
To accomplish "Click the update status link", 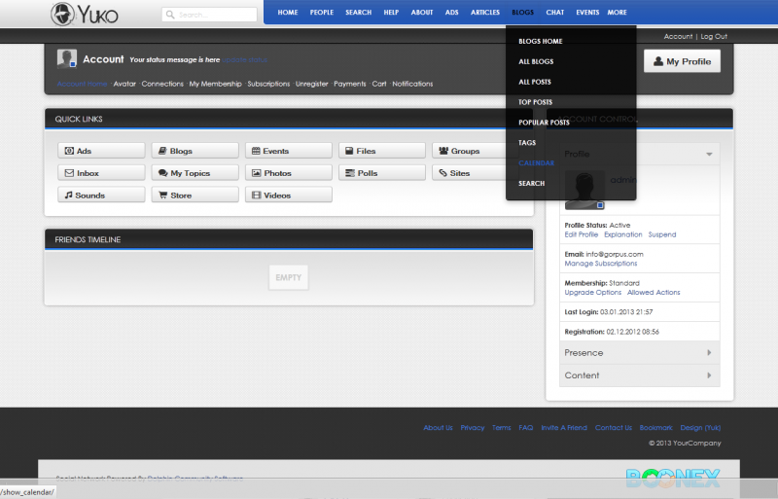I will (x=245, y=59).
